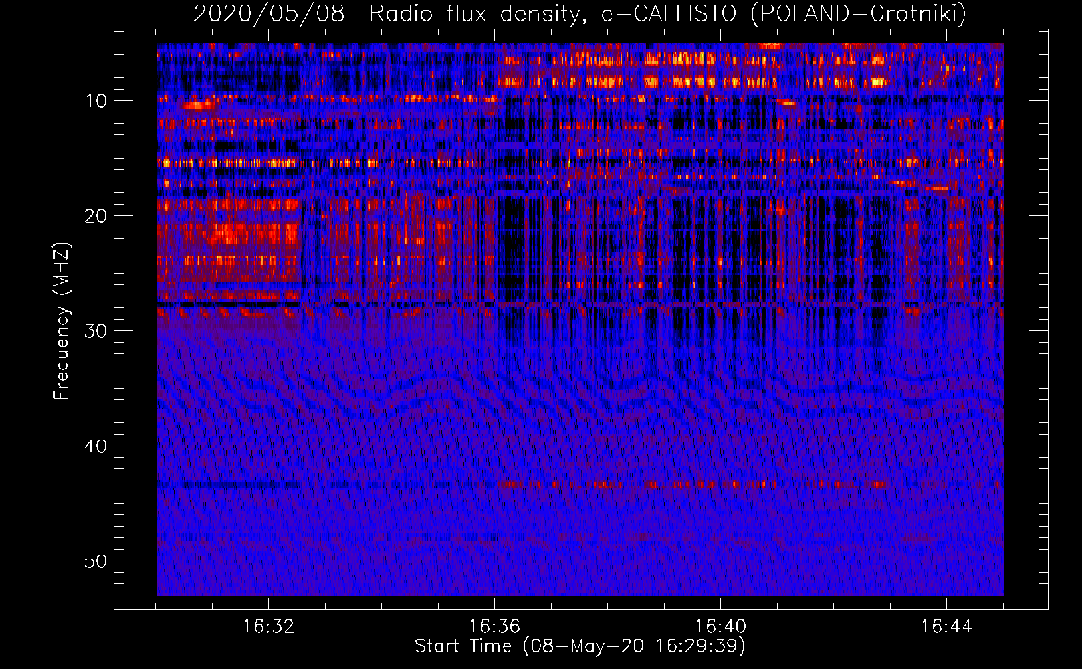Click the 16:44 time tick label
Viewport: 1082px width, 669px height.
click(x=946, y=627)
